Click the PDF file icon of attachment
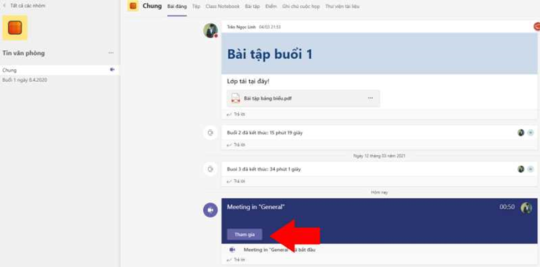Image resolution: width=540 pixels, height=267 pixels. (235, 98)
